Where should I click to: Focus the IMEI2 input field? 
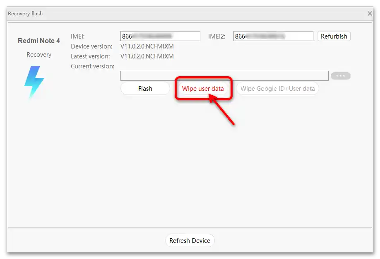tap(273, 36)
